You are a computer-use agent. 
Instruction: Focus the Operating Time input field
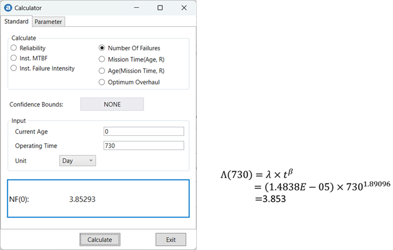click(x=144, y=146)
